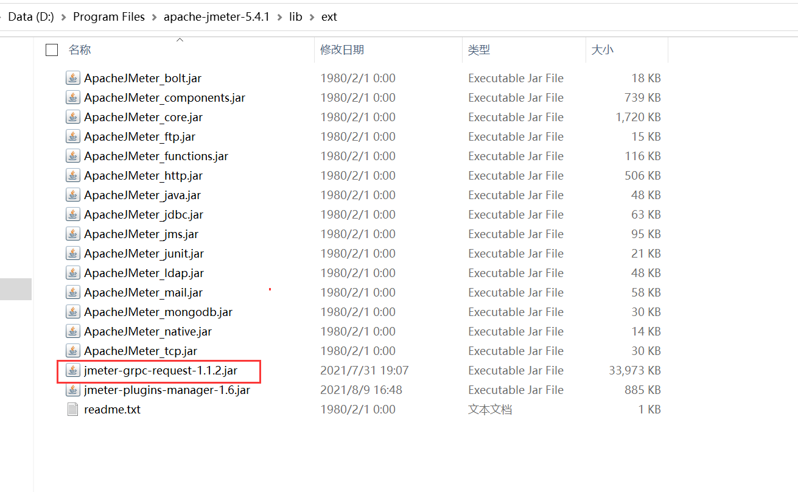Click the ApacheJMeter_jms.jar file icon
This screenshot has height=492, width=798.
(x=73, y=234)
